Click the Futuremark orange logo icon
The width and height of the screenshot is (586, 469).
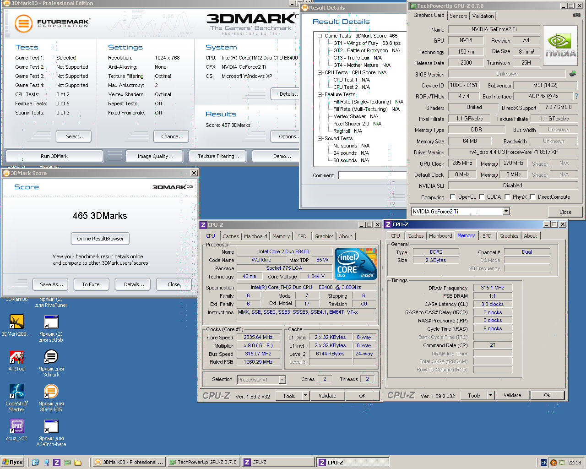pos(23,24)
